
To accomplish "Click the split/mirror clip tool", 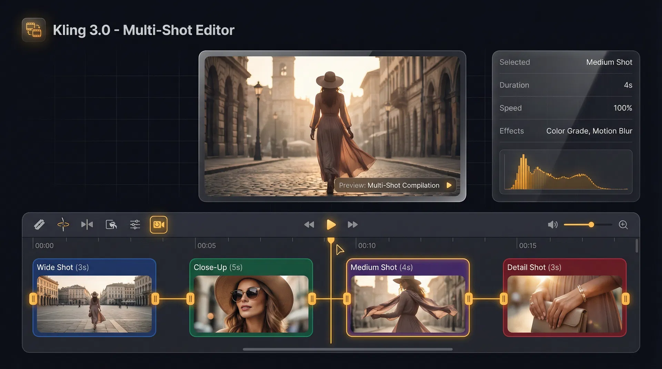I will click(87, 225).
